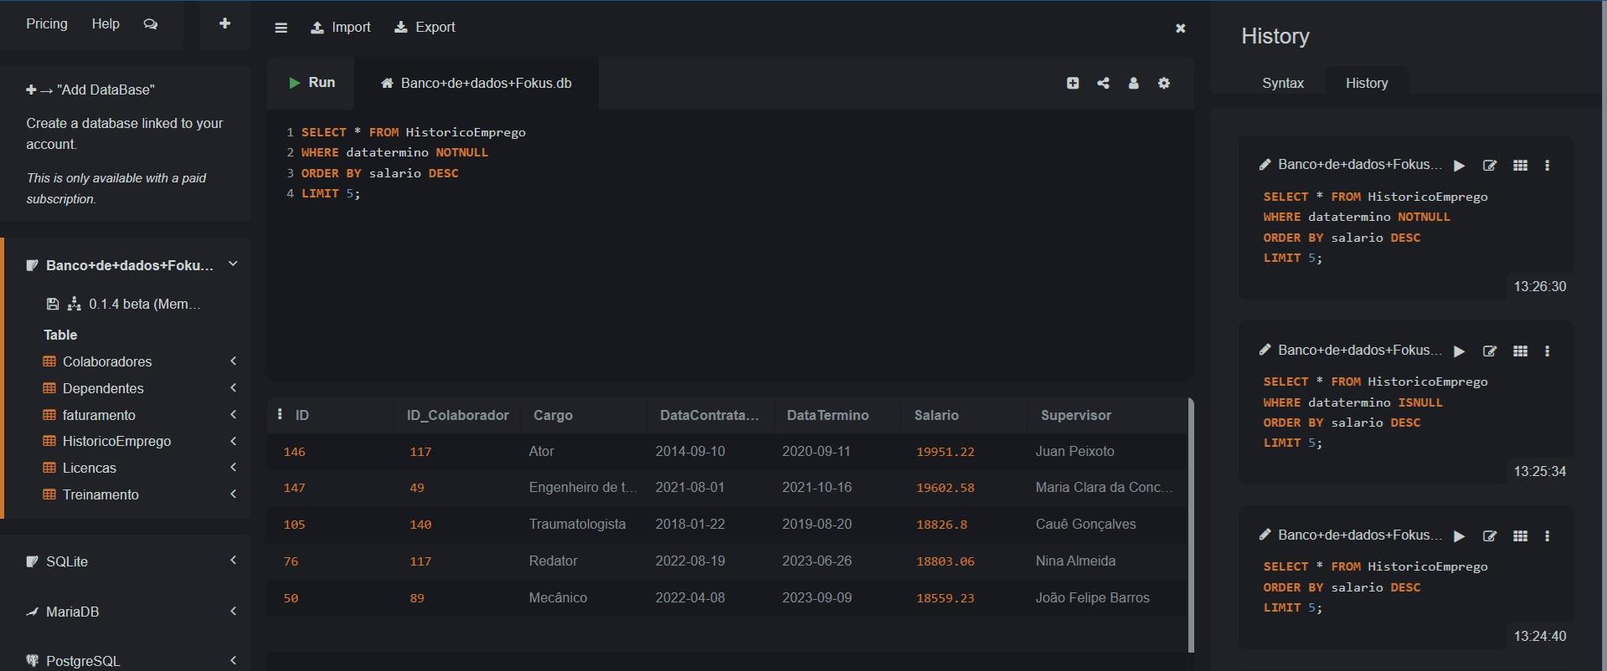The width and height of the screenshot is (1607, 671).
Task: Click the Run button
Action: 312,82
